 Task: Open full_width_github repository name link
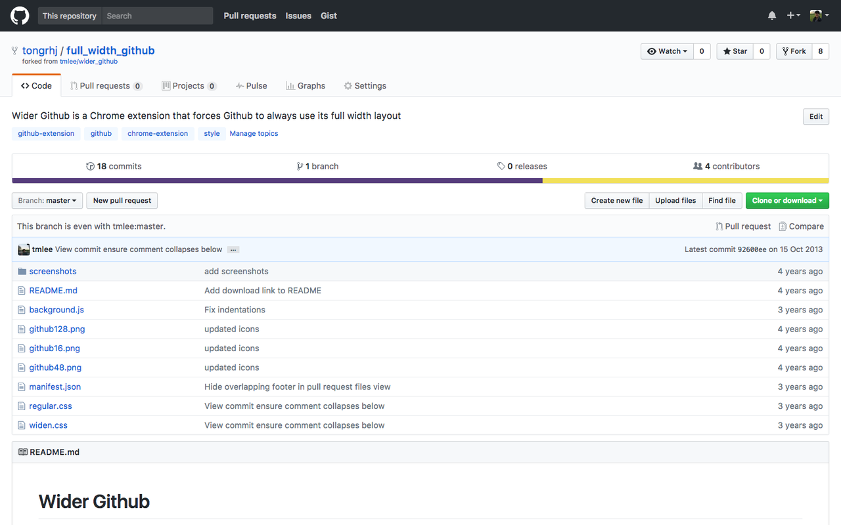tap(110, 51)
